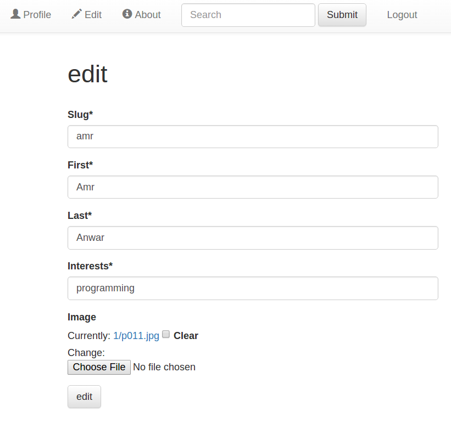Click the Interests field label

[90, 266]
